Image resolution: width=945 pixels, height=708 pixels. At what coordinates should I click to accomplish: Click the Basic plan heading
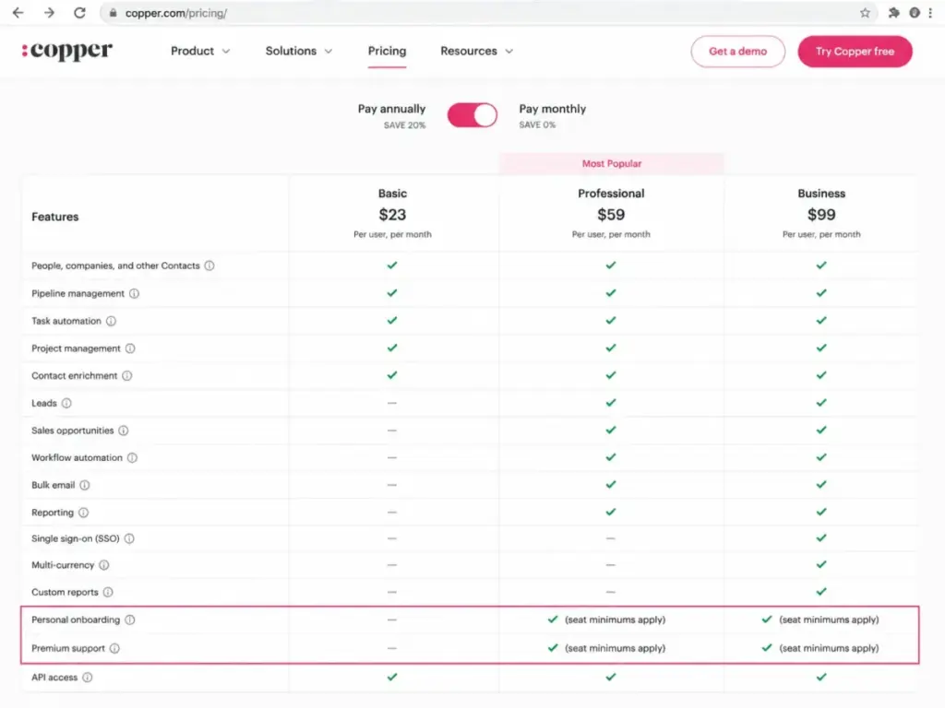tap(392, 194)
